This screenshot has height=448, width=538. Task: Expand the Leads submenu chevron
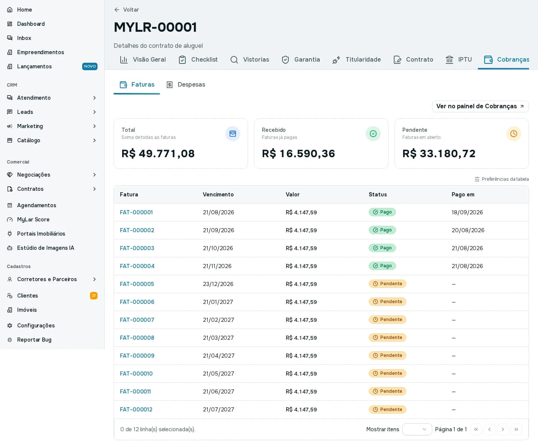(x=95, y=112)
